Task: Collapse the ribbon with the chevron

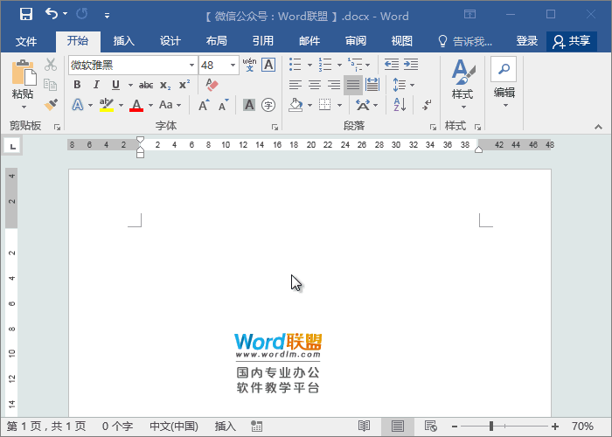Action: click(598, 127)
